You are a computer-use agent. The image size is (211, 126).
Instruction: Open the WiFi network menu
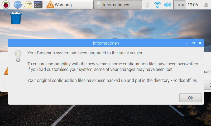[157, 4]
